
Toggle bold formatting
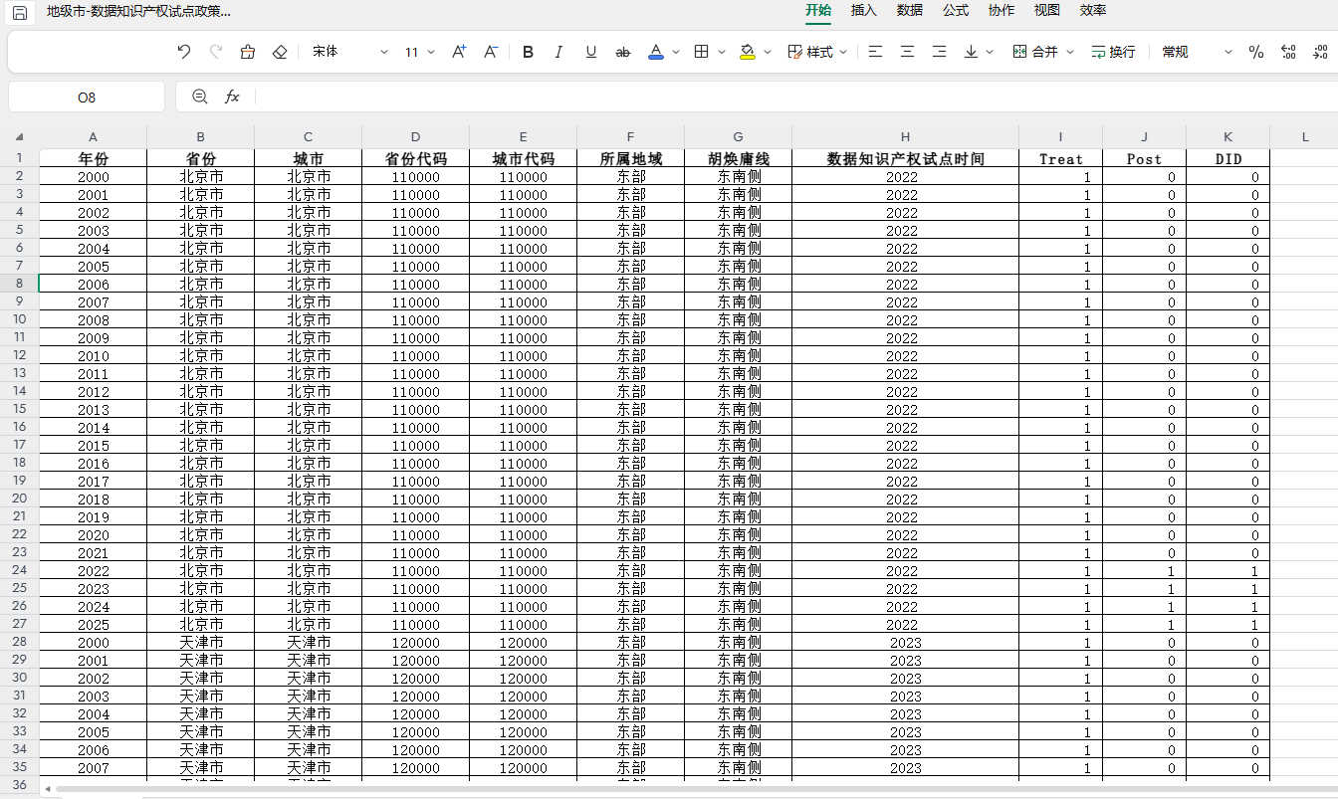point(528,52)
